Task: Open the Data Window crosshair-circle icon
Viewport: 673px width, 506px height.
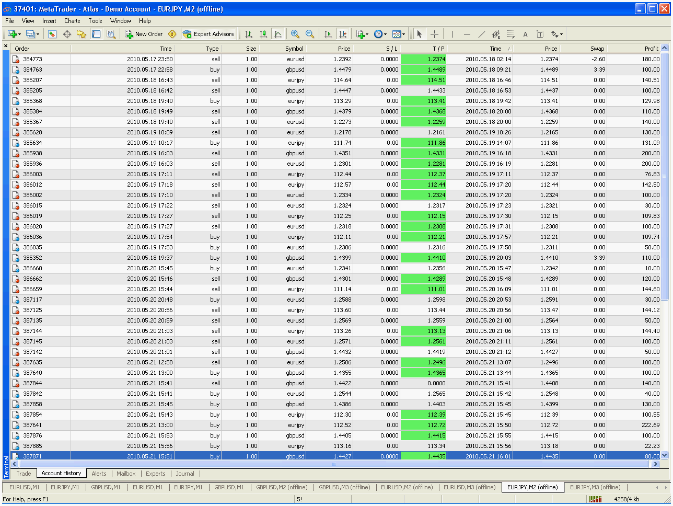Action: click(67, 34)
